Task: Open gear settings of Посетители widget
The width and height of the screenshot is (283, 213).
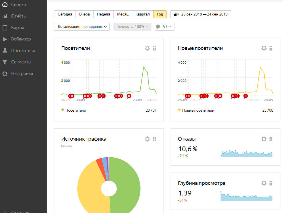Action: [147, 48]
